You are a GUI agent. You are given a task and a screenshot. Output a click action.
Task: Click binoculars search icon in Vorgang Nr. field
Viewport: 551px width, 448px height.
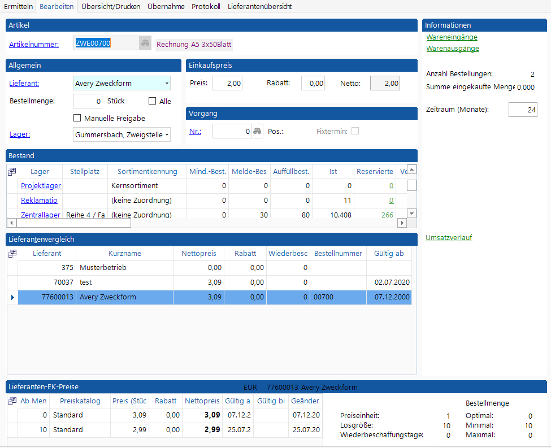[258, 131]
